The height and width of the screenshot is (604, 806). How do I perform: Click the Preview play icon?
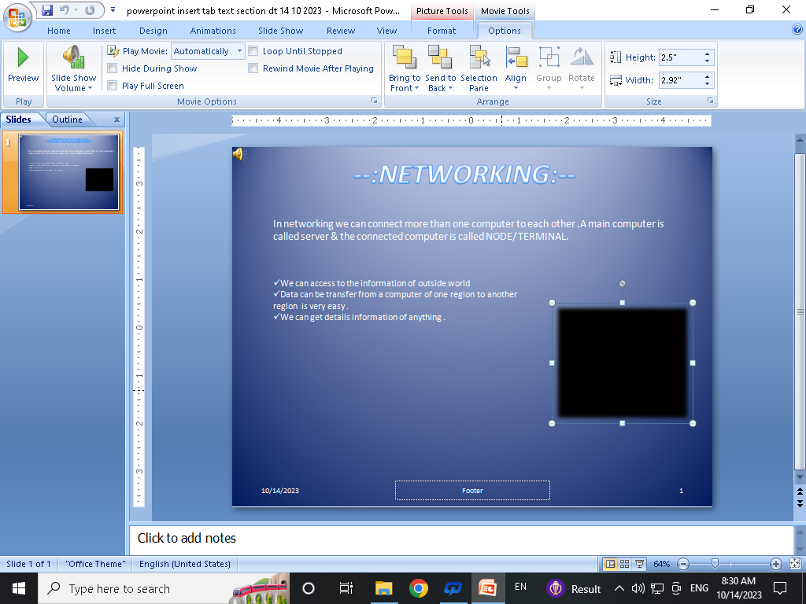tap(23, 57)
